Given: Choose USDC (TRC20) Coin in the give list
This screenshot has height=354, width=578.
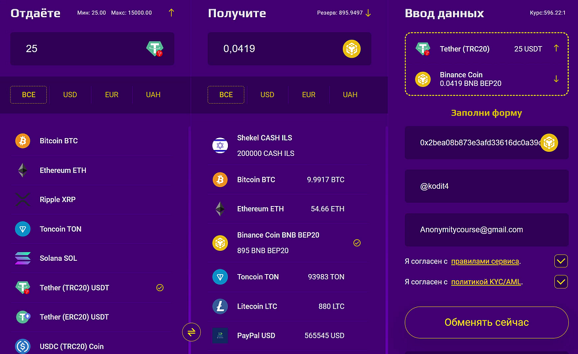Looking at the screenshot, I should point(92,346).
